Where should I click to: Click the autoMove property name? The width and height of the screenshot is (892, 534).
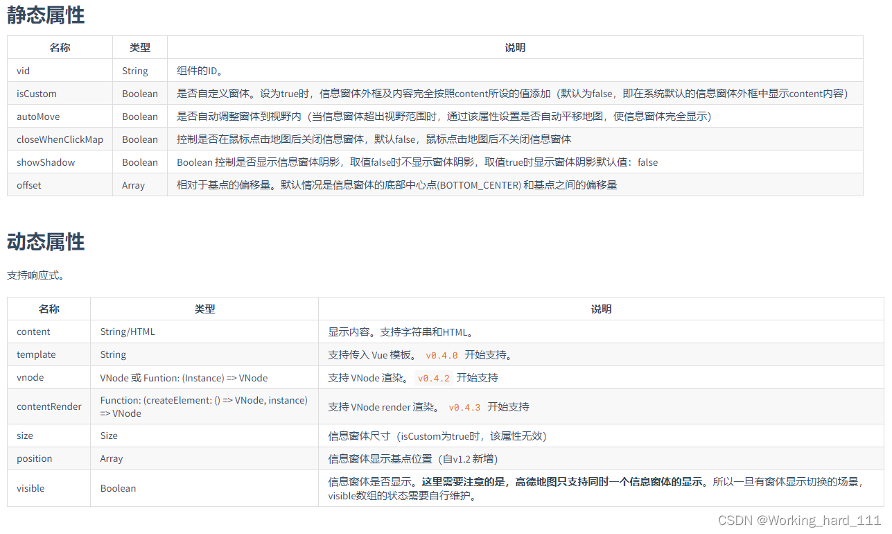pos(39,116)
